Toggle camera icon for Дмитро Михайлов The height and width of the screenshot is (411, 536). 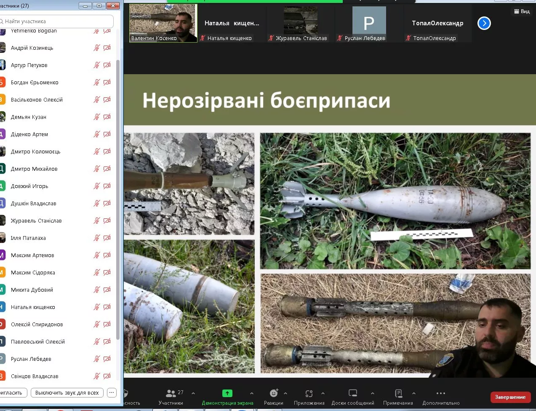point(107,169)
